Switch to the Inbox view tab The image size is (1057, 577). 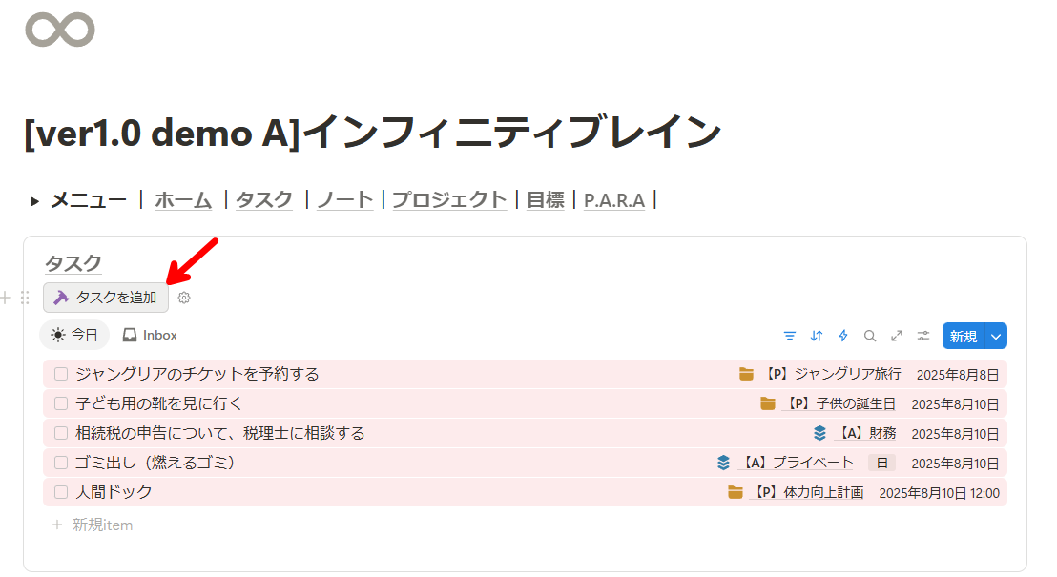click(x=151, y=335)
